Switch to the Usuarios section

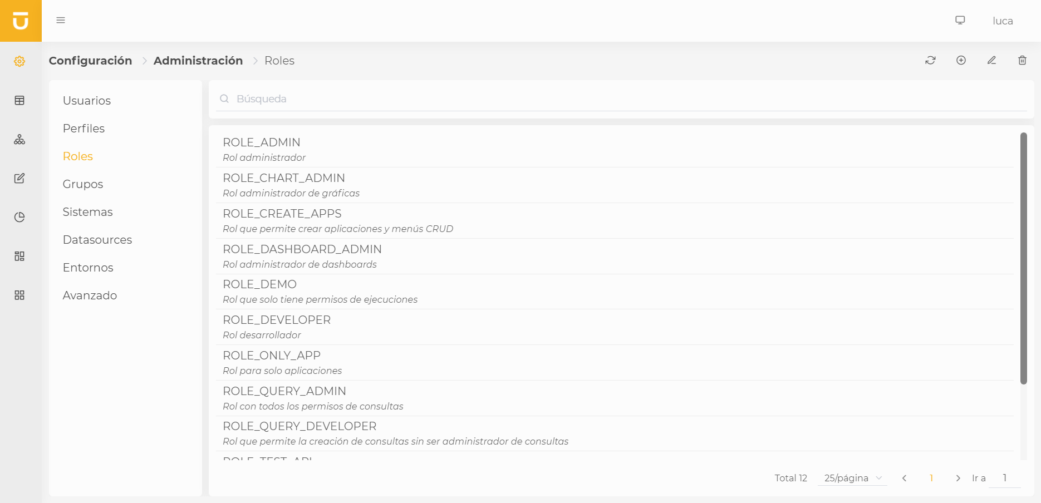tap(87, 101)
